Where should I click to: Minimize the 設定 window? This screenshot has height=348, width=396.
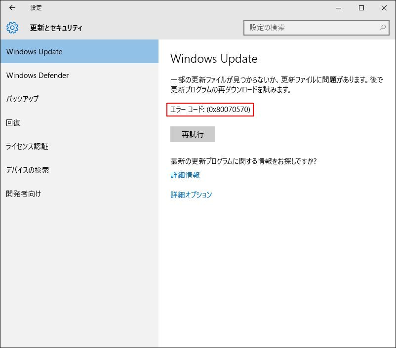point(339,8)
